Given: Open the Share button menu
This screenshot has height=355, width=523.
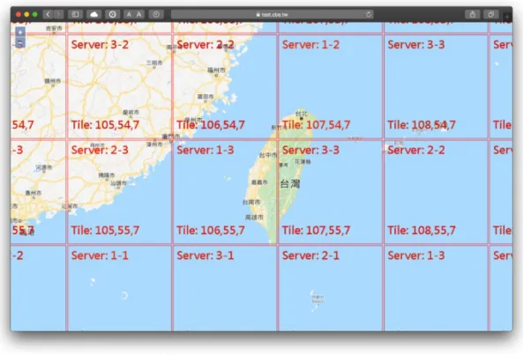Looking at the screenshot, I should (x=473, y=14).
